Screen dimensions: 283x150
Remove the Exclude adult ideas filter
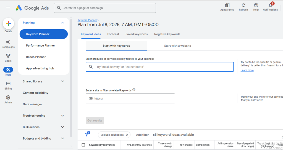point(127,135)
